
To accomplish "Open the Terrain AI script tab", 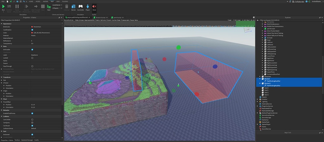I will pyautogui.click(x=101, y=17).
